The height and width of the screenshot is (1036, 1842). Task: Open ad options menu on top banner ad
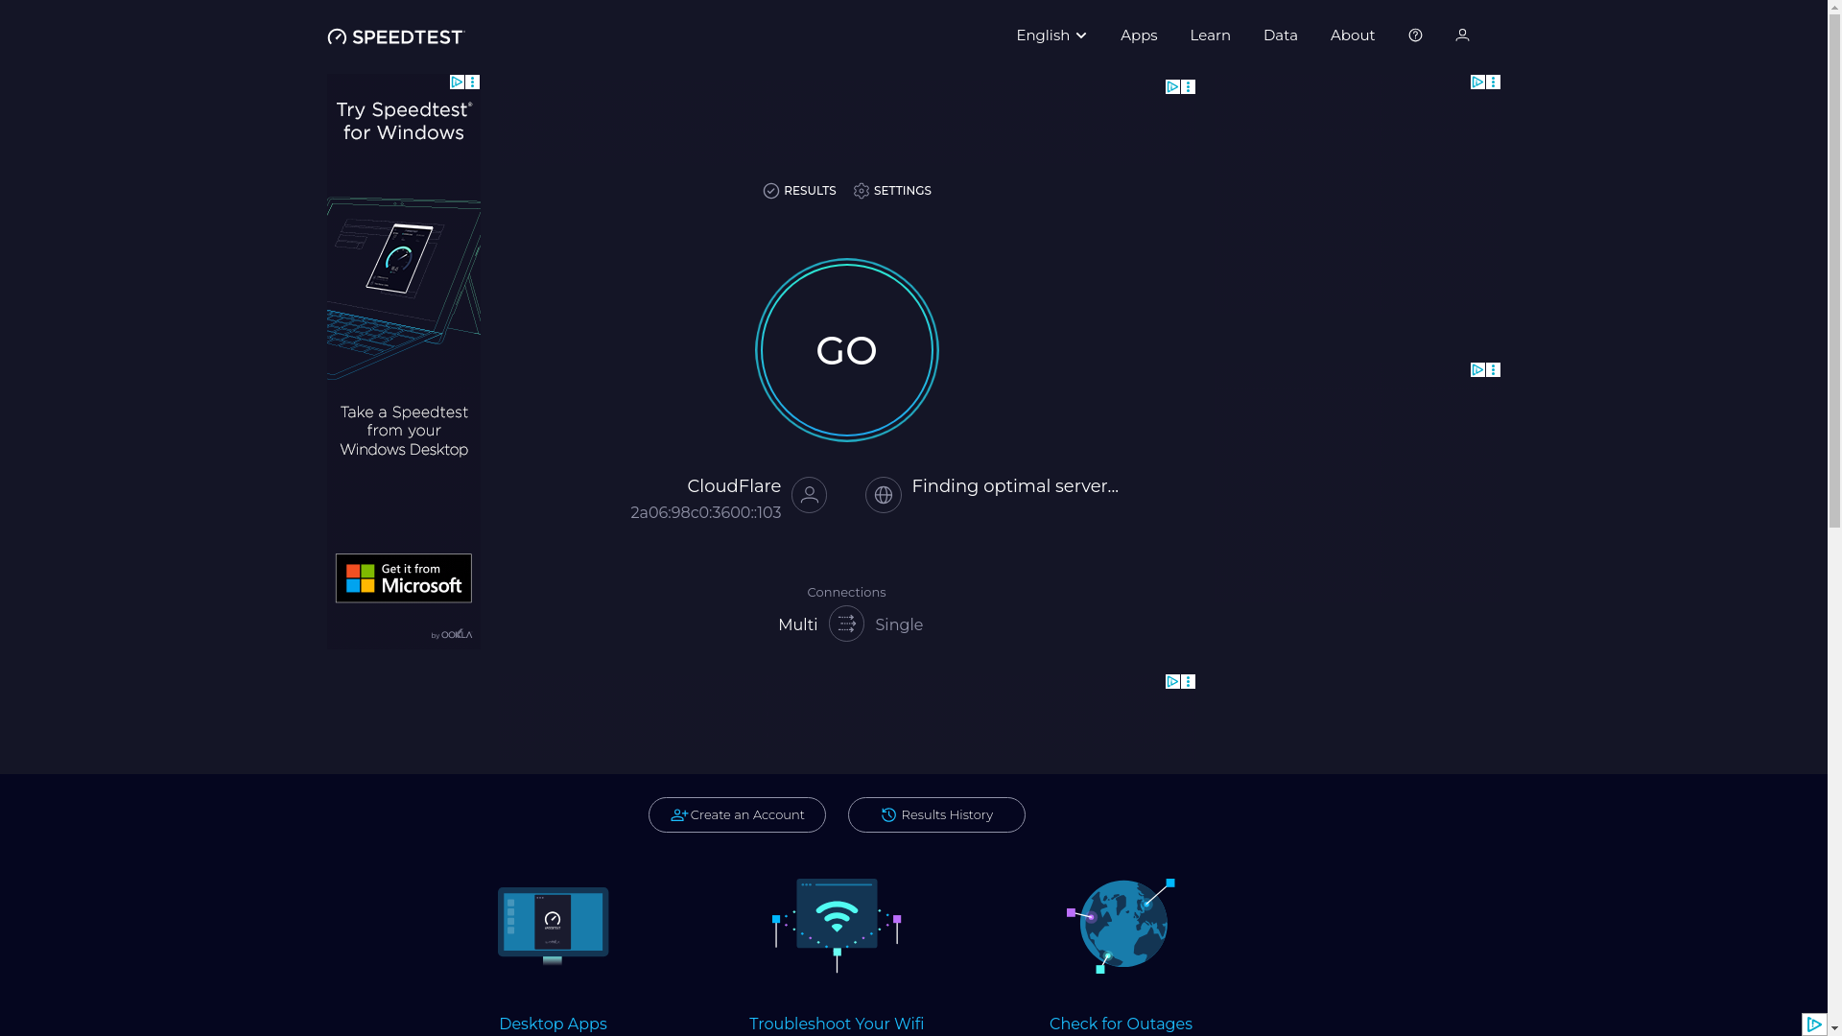point(1188,87)
